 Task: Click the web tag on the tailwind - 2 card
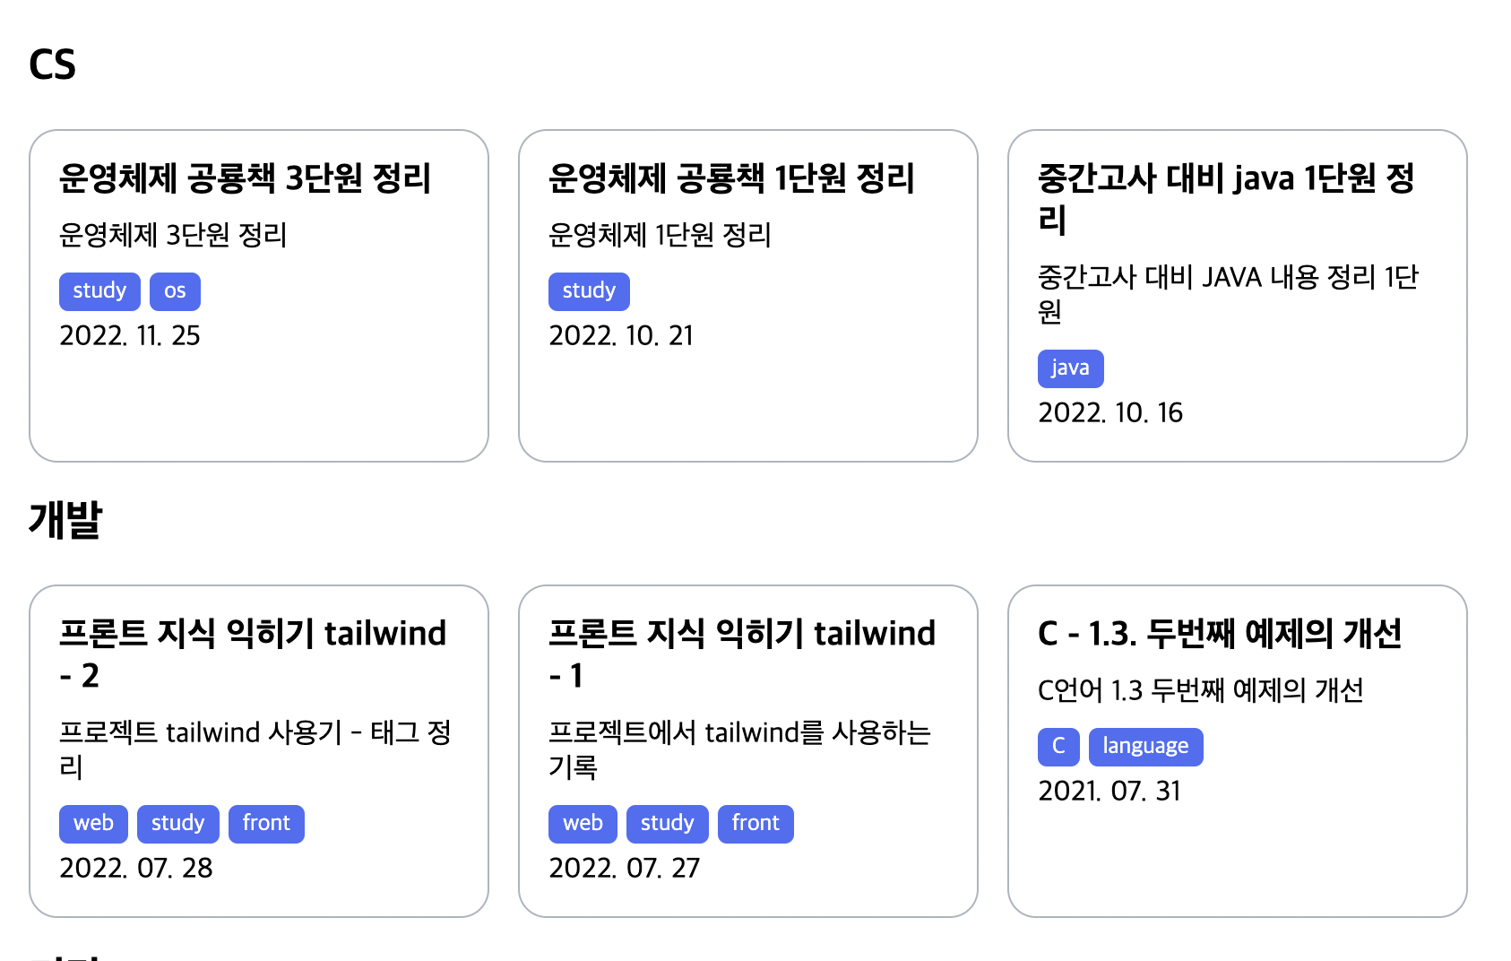click(93, 824)
